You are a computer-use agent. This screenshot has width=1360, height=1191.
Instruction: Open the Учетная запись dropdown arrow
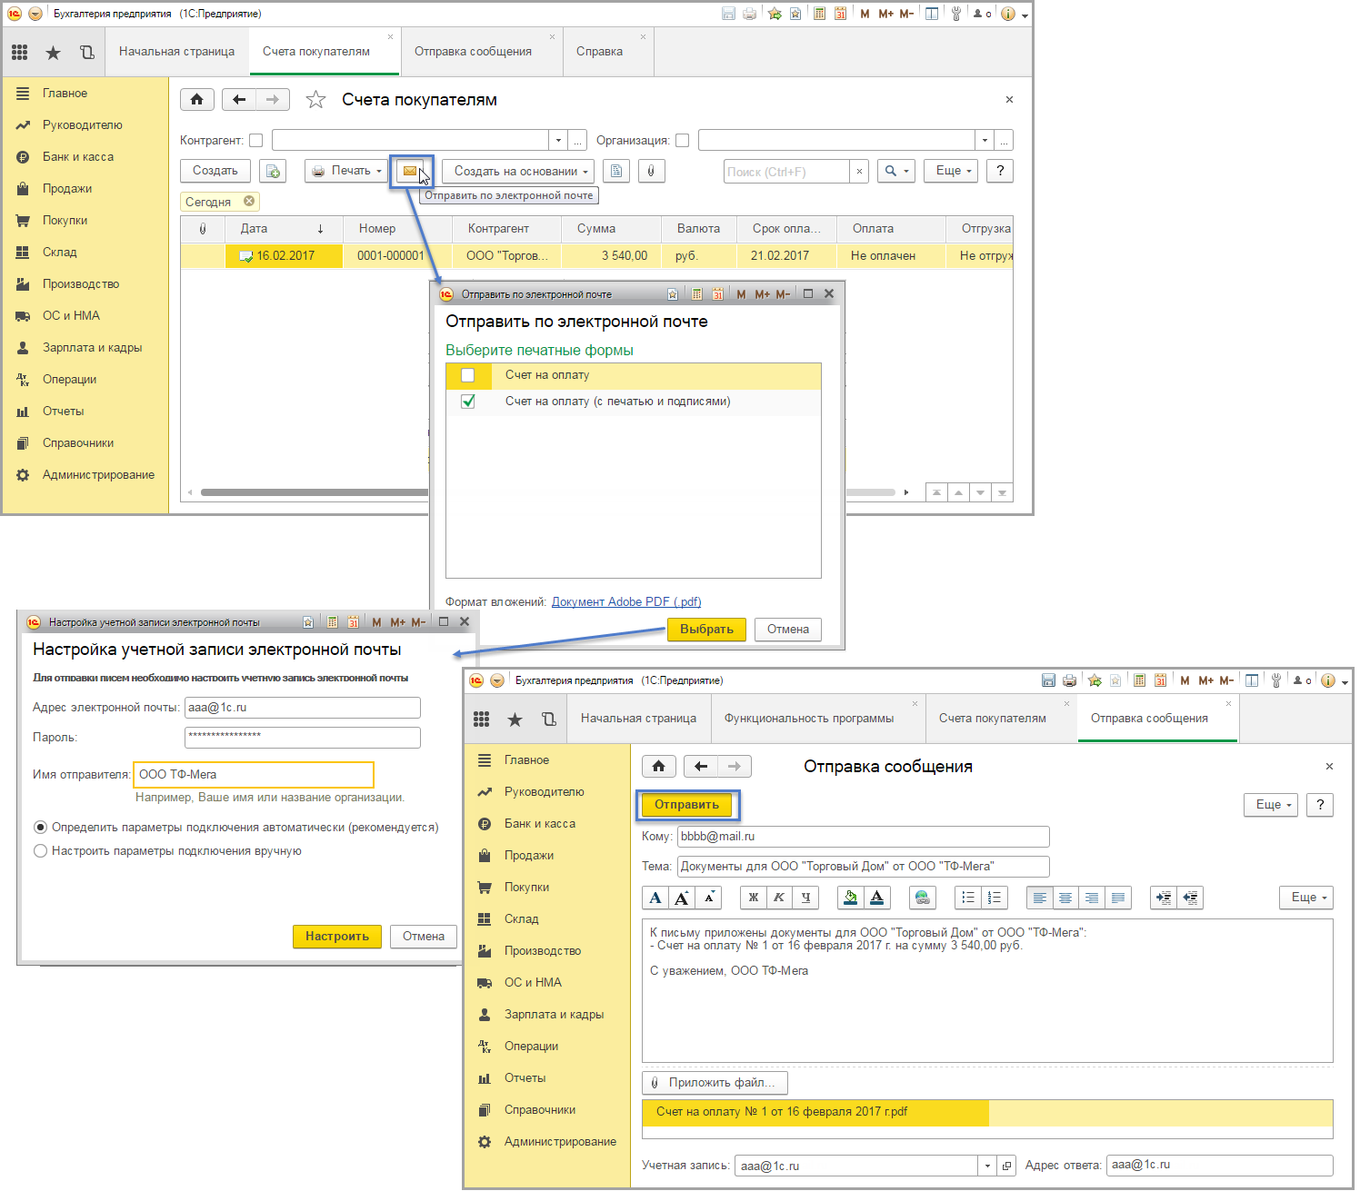[x=987, y=1166]
